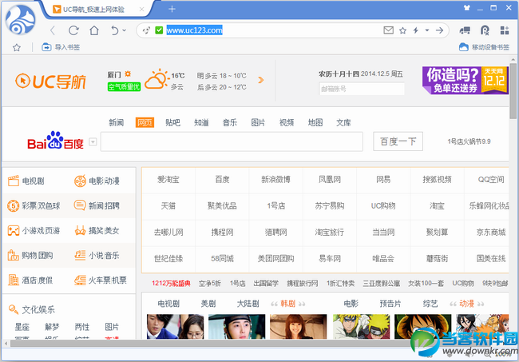
Task: Open the dropdown arrow beside lightning icon
Action: (x=427, y=30)
